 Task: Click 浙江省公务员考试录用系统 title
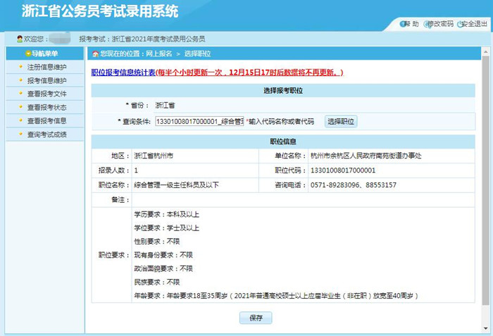(100, 11)
